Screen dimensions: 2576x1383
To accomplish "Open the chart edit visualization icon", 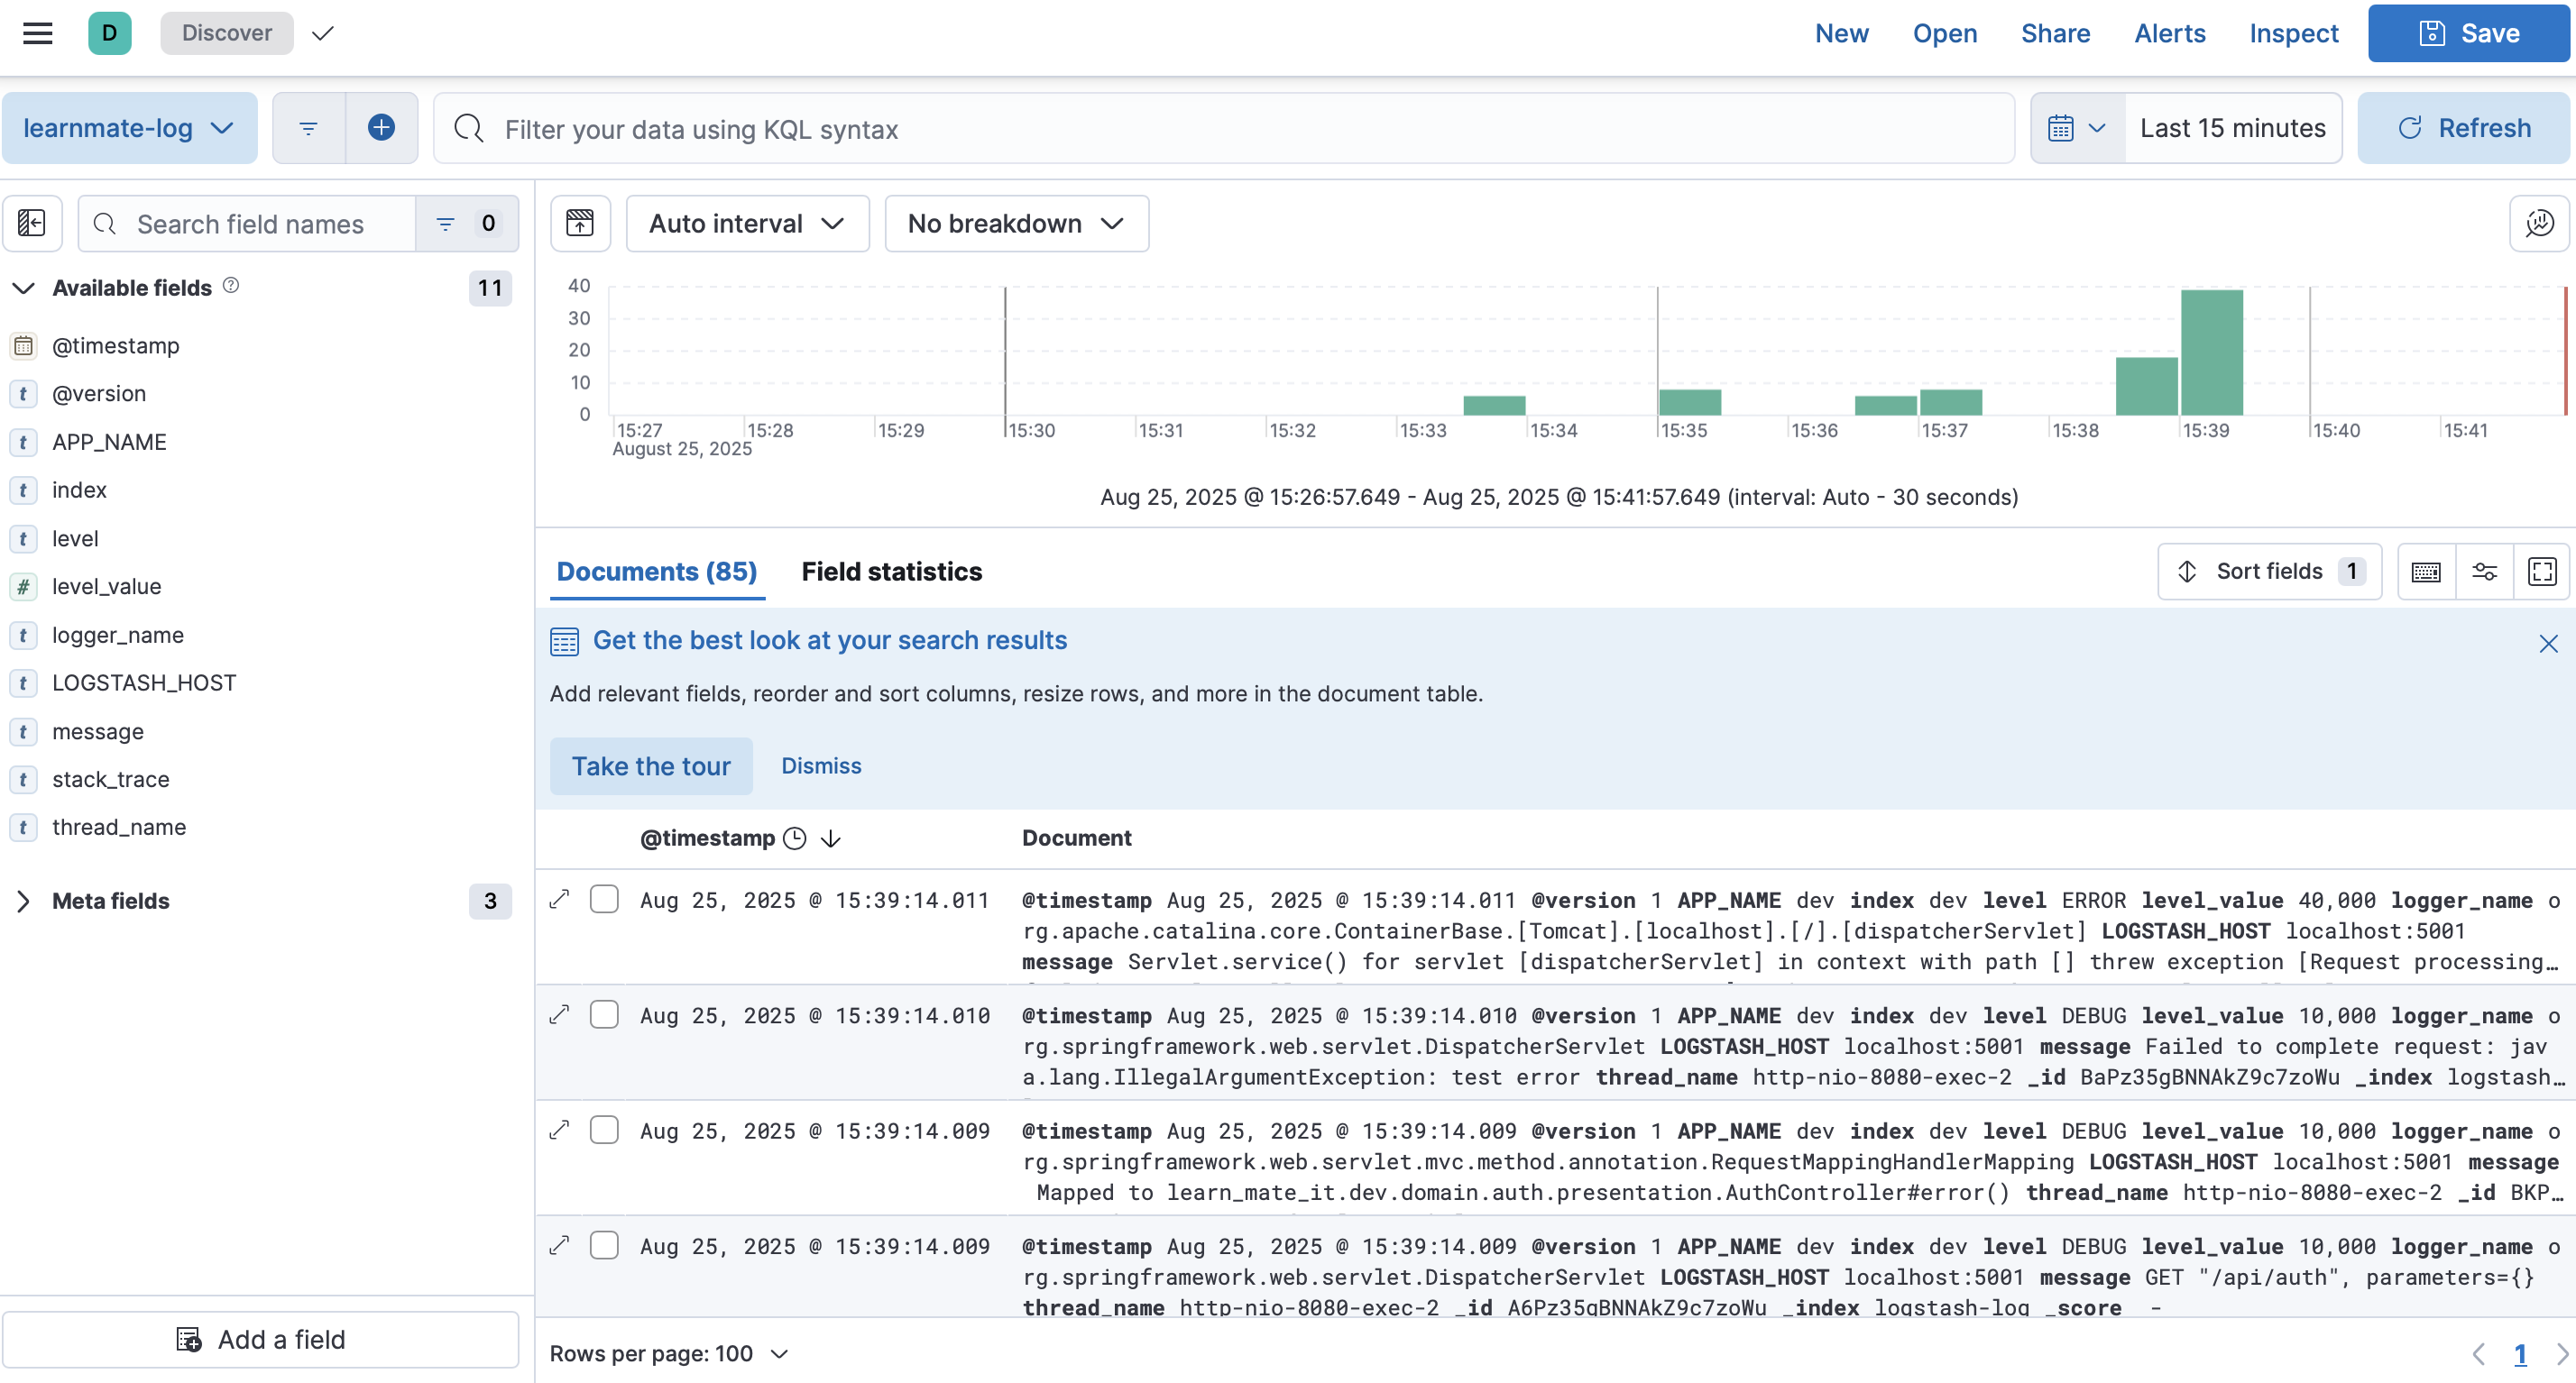I will pos(2539,223).
